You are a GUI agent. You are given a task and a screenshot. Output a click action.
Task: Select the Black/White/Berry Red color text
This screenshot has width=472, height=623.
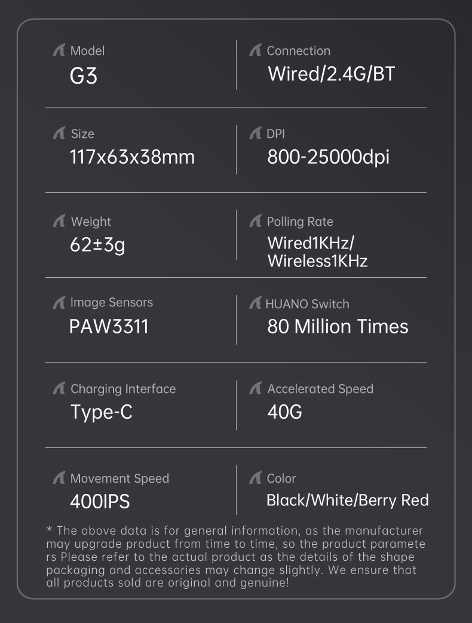[347, 500]
